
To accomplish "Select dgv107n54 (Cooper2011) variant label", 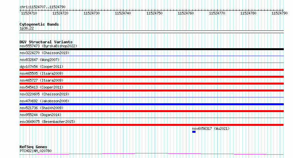I will pyautogui.click(x=41, y=67).
